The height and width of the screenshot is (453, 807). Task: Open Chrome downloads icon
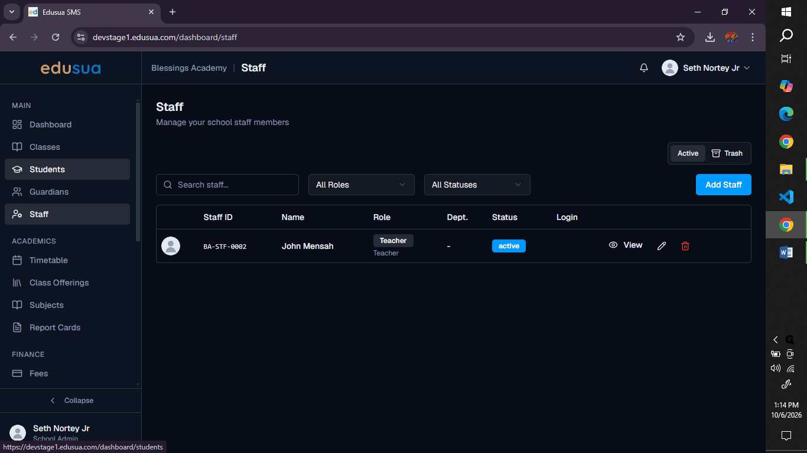click(x=710, y=37)
